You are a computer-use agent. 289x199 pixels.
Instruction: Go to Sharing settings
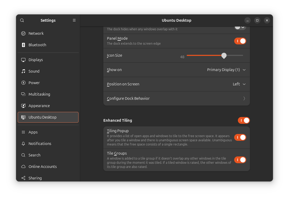pos(23,178)
